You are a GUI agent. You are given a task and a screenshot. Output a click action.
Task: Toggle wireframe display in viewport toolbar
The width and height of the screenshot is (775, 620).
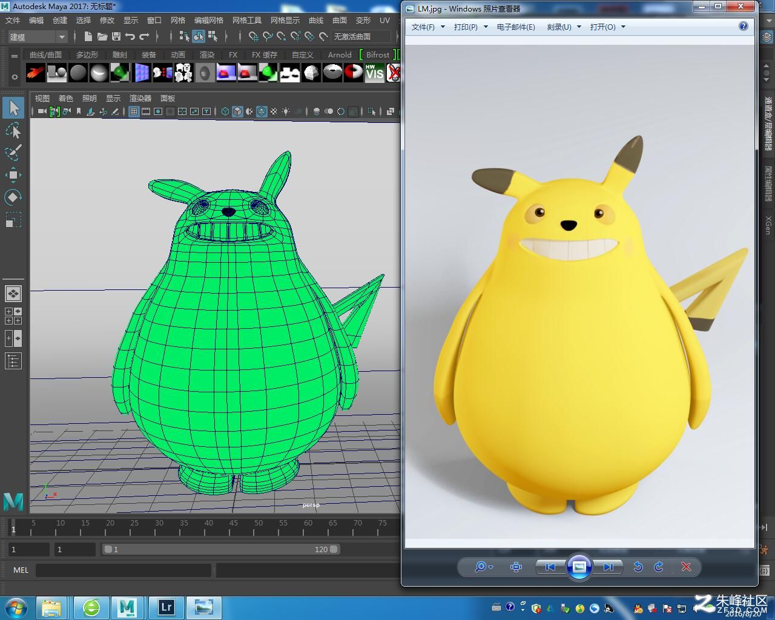225,111
